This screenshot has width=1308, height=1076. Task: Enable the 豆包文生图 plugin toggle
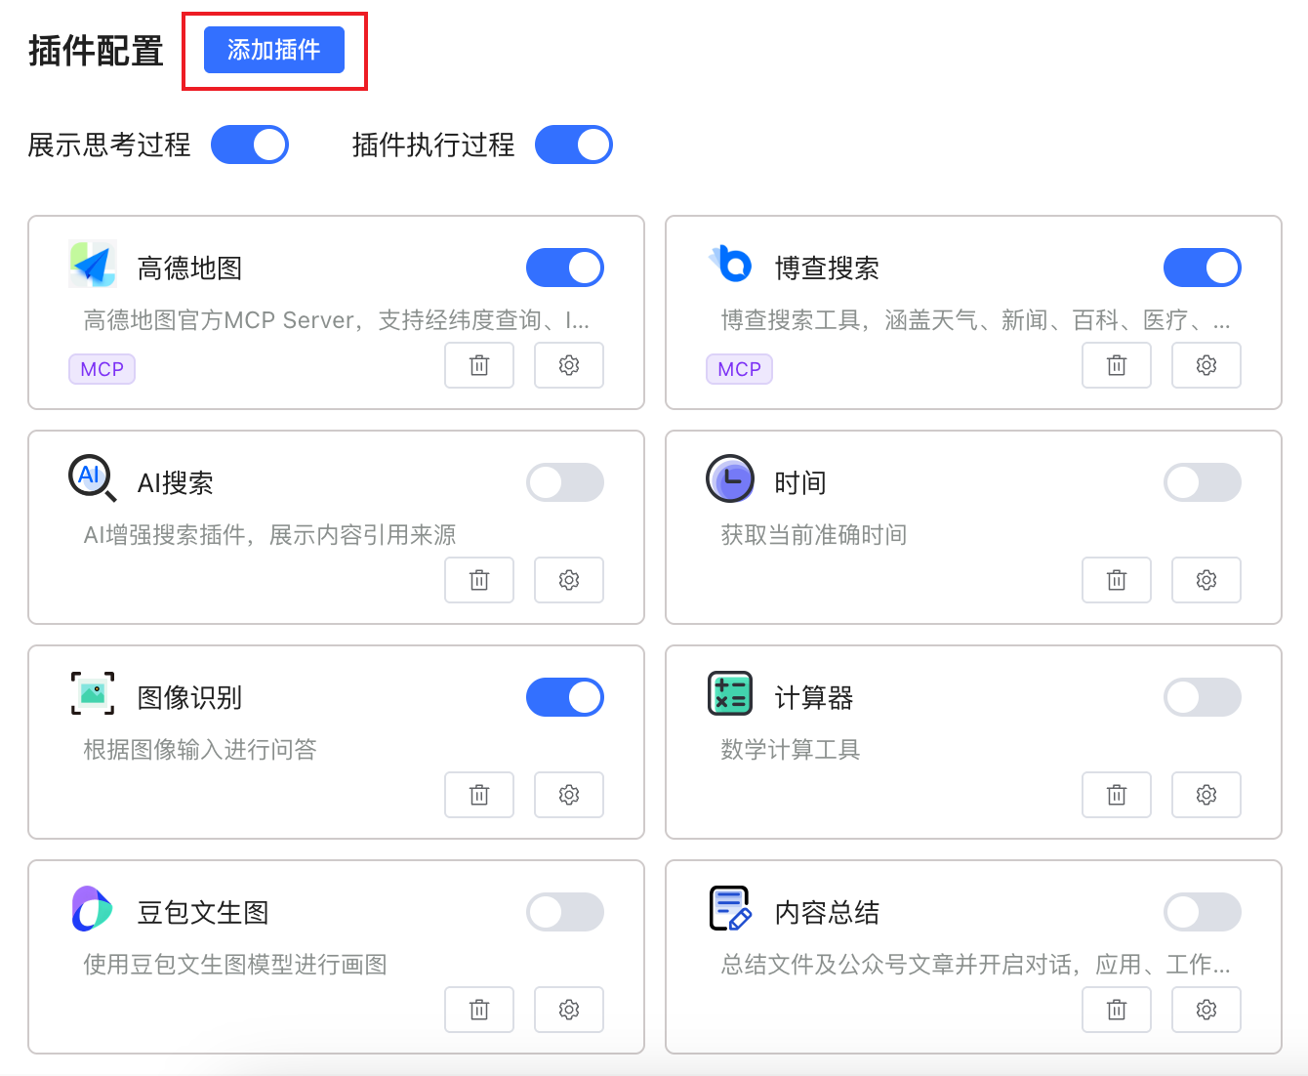click(565, 912)
